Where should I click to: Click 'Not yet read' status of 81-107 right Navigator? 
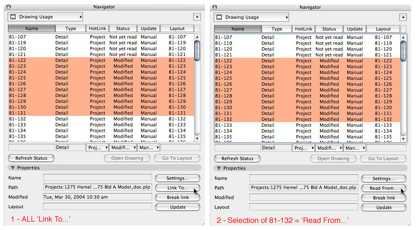[329, 37]
